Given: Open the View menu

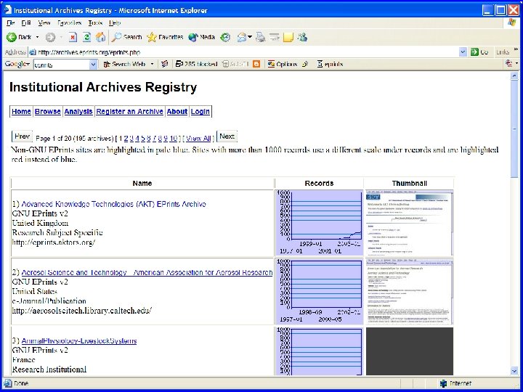Looking at the screenshot, I should pos(44,23).
